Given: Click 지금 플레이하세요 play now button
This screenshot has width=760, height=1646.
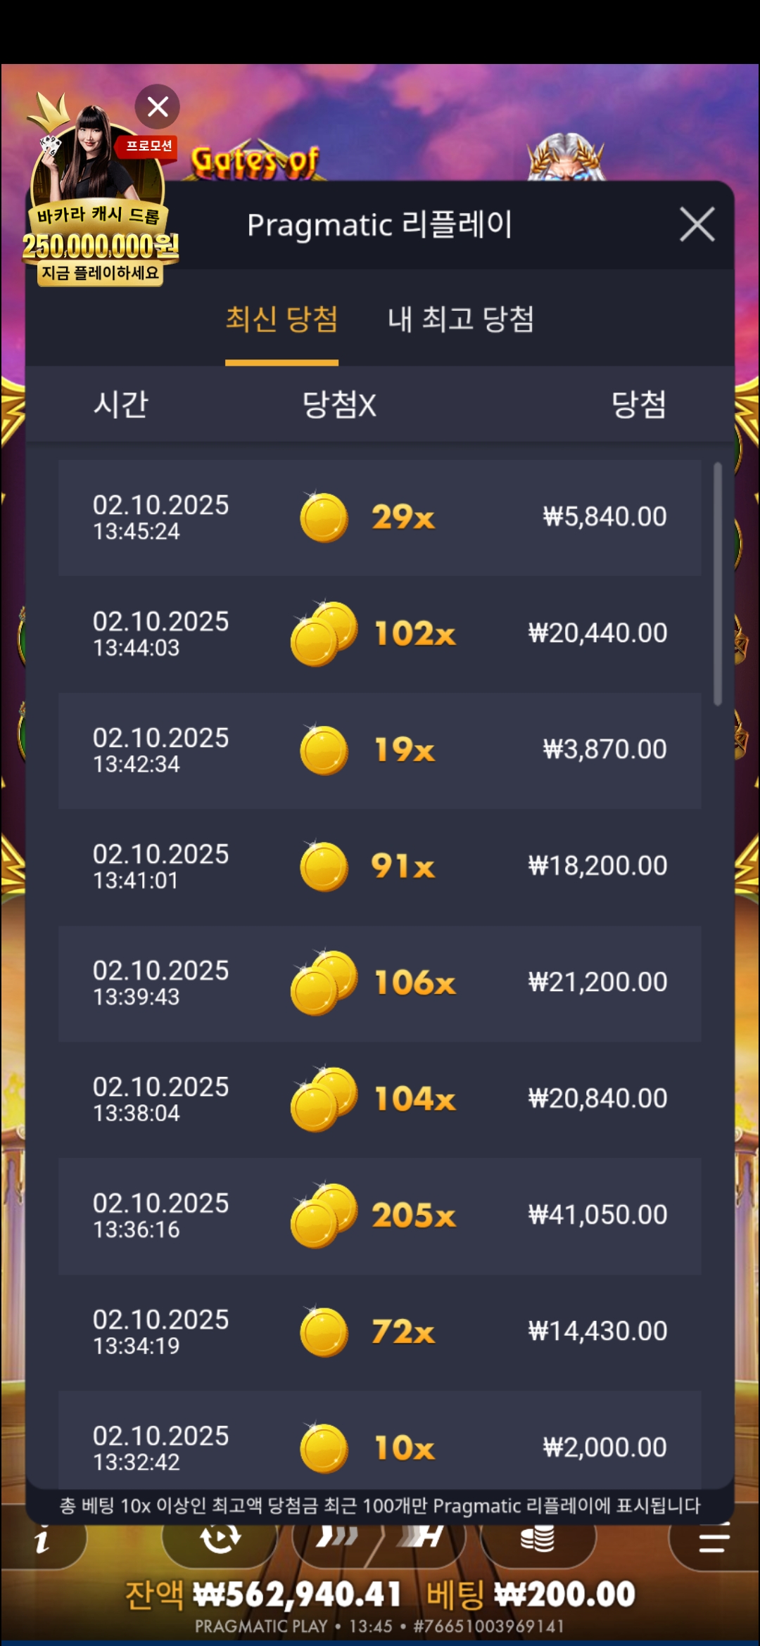Looking at the screenshot, I should 100,273.
